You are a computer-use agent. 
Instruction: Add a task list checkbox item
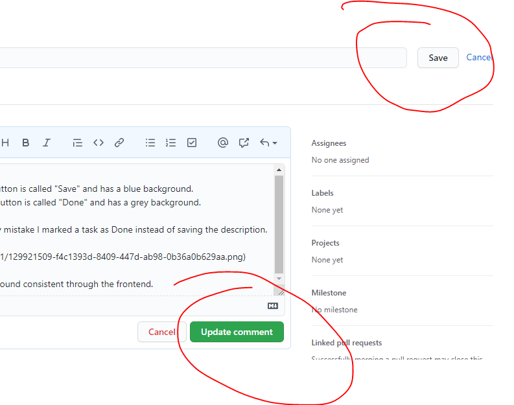tap(192, 143)
